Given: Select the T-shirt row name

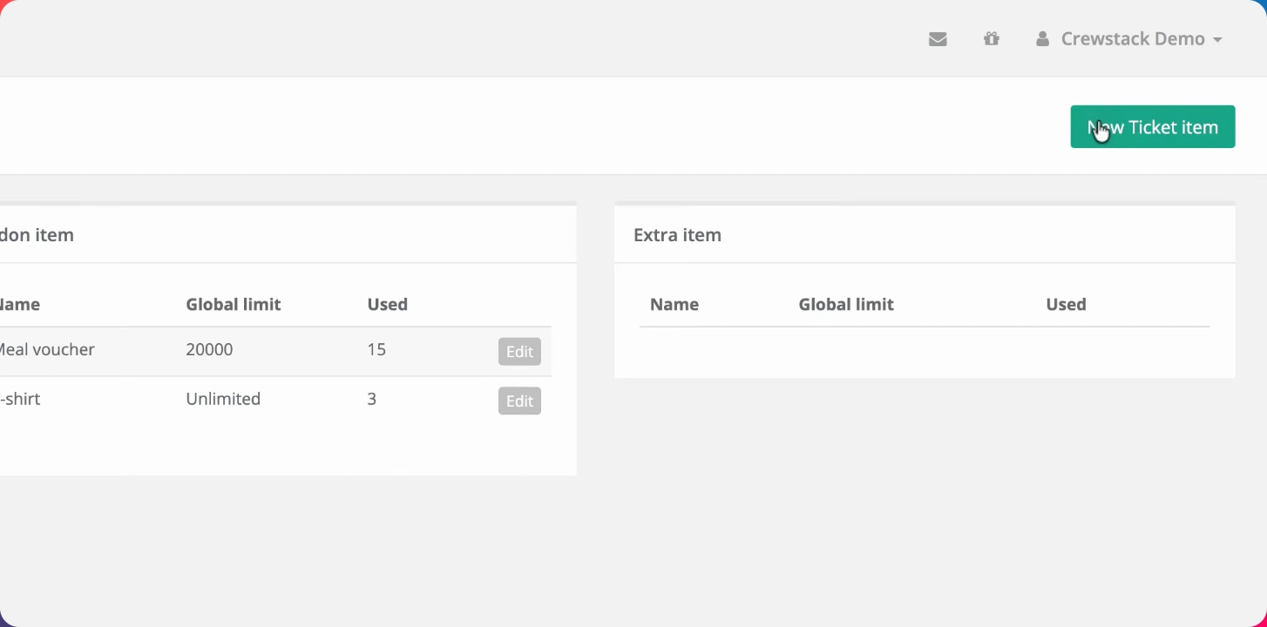Looking at the screenshot, I should coord(20,399).
